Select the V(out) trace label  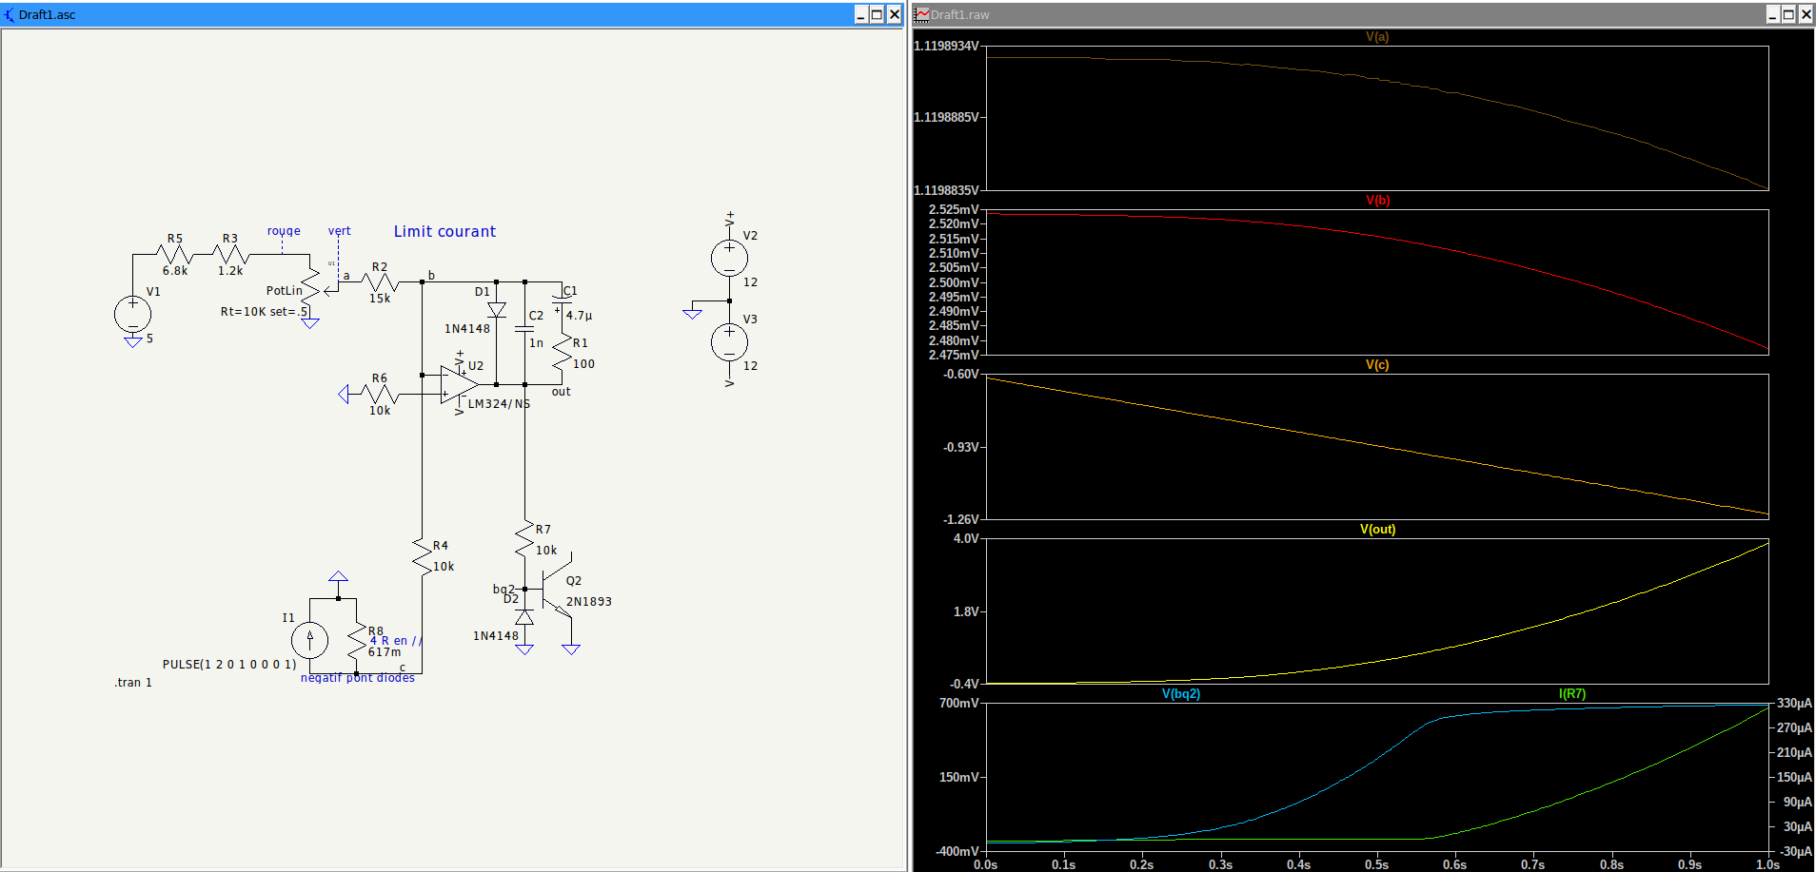(x=1376, y=530)
